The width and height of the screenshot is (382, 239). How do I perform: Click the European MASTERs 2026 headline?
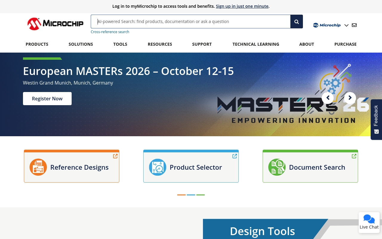point(128,71)
